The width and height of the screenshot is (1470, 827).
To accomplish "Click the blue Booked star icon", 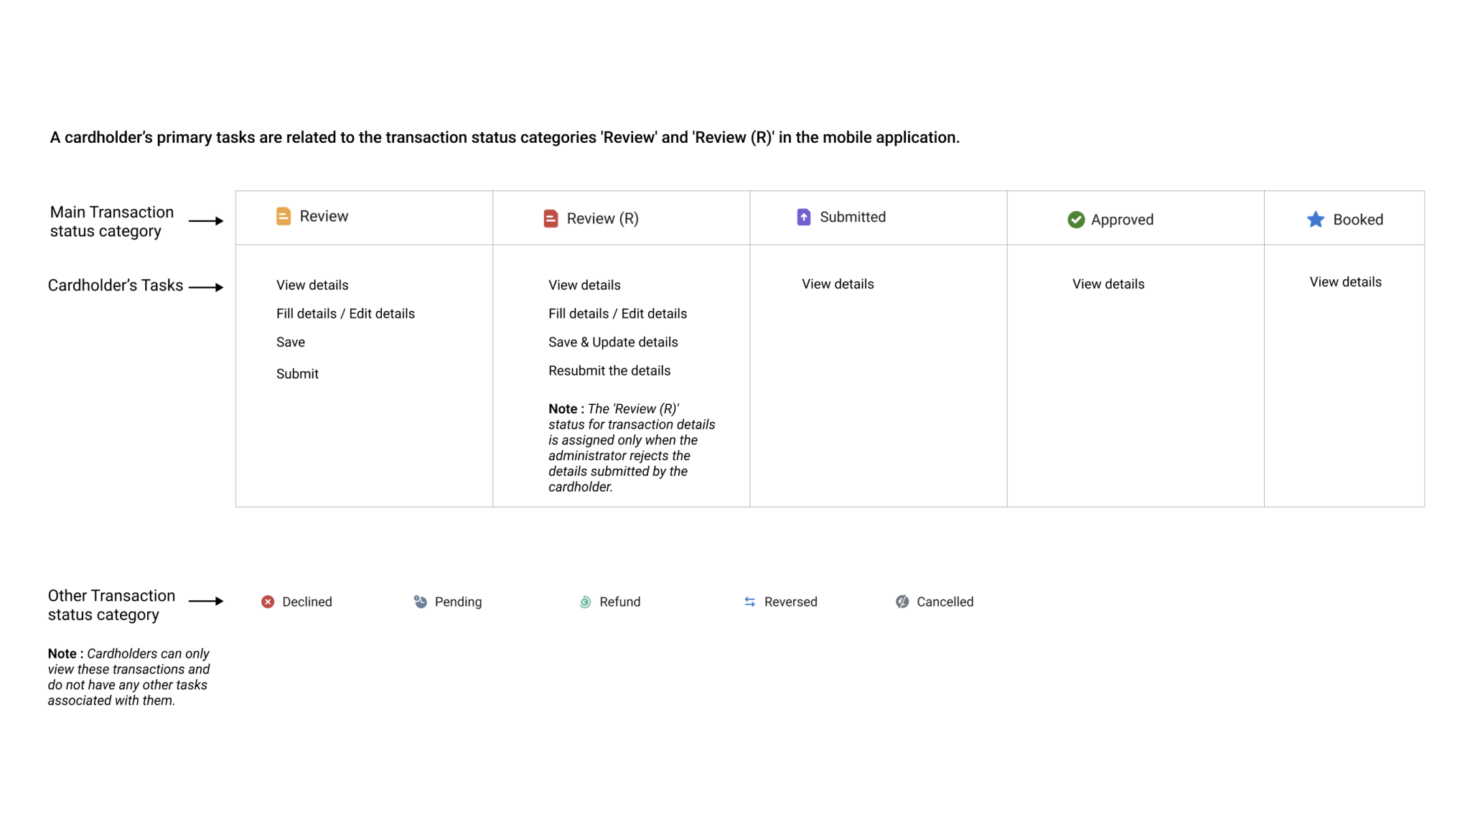I will click(x=1315, y=220).
